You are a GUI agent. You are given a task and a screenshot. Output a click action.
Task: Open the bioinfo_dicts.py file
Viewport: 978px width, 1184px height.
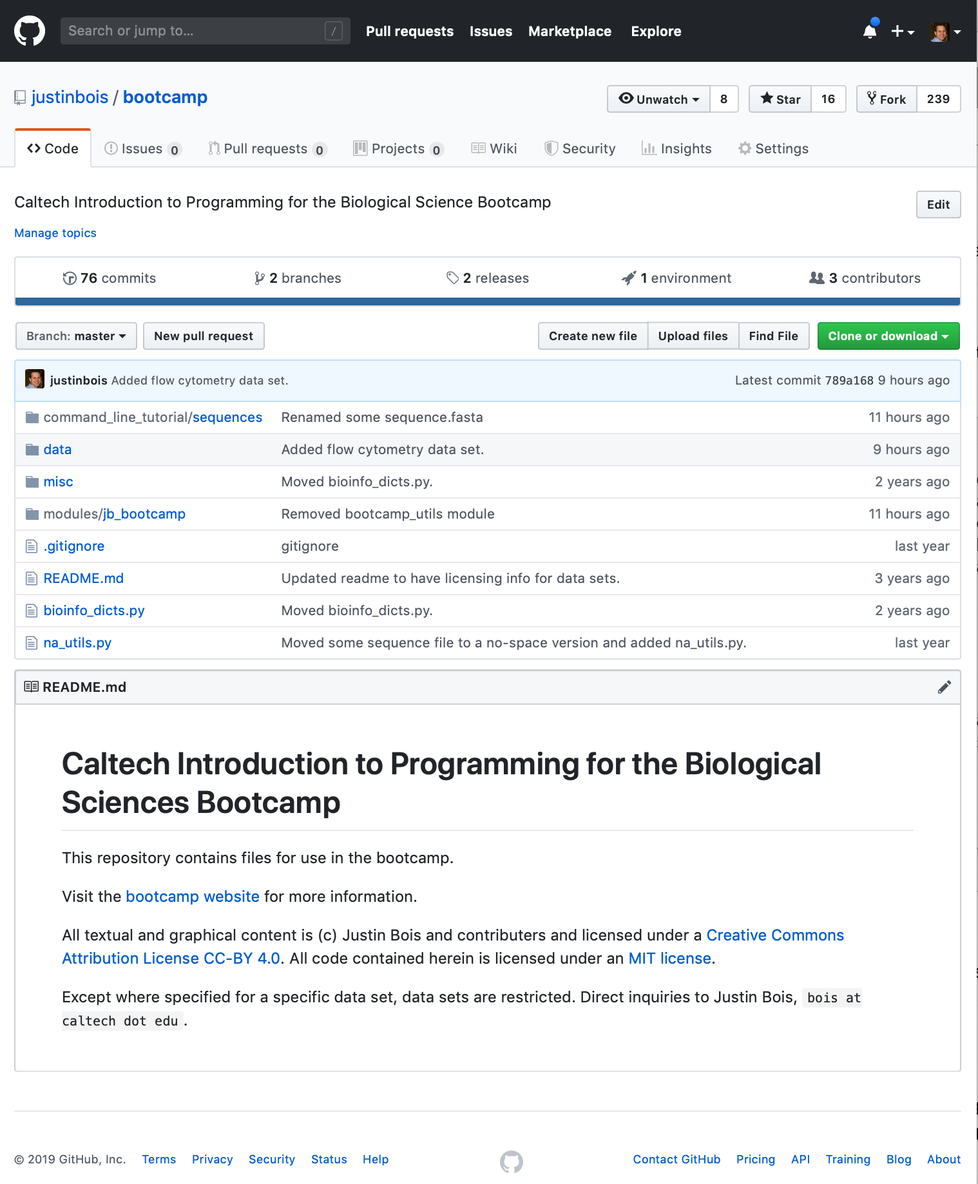point(94,611)
